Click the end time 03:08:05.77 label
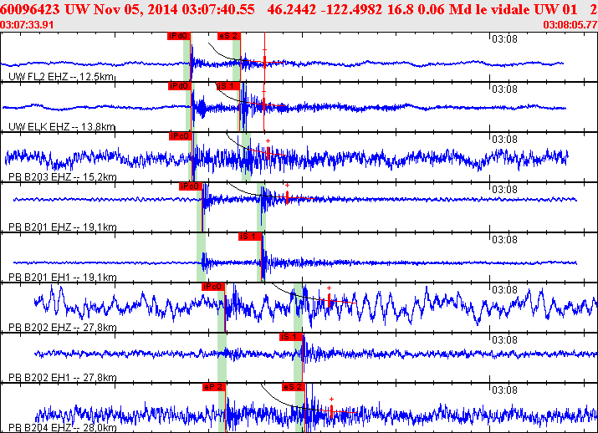The width and height of the screenshot is (598, 433). pos(570,24)
